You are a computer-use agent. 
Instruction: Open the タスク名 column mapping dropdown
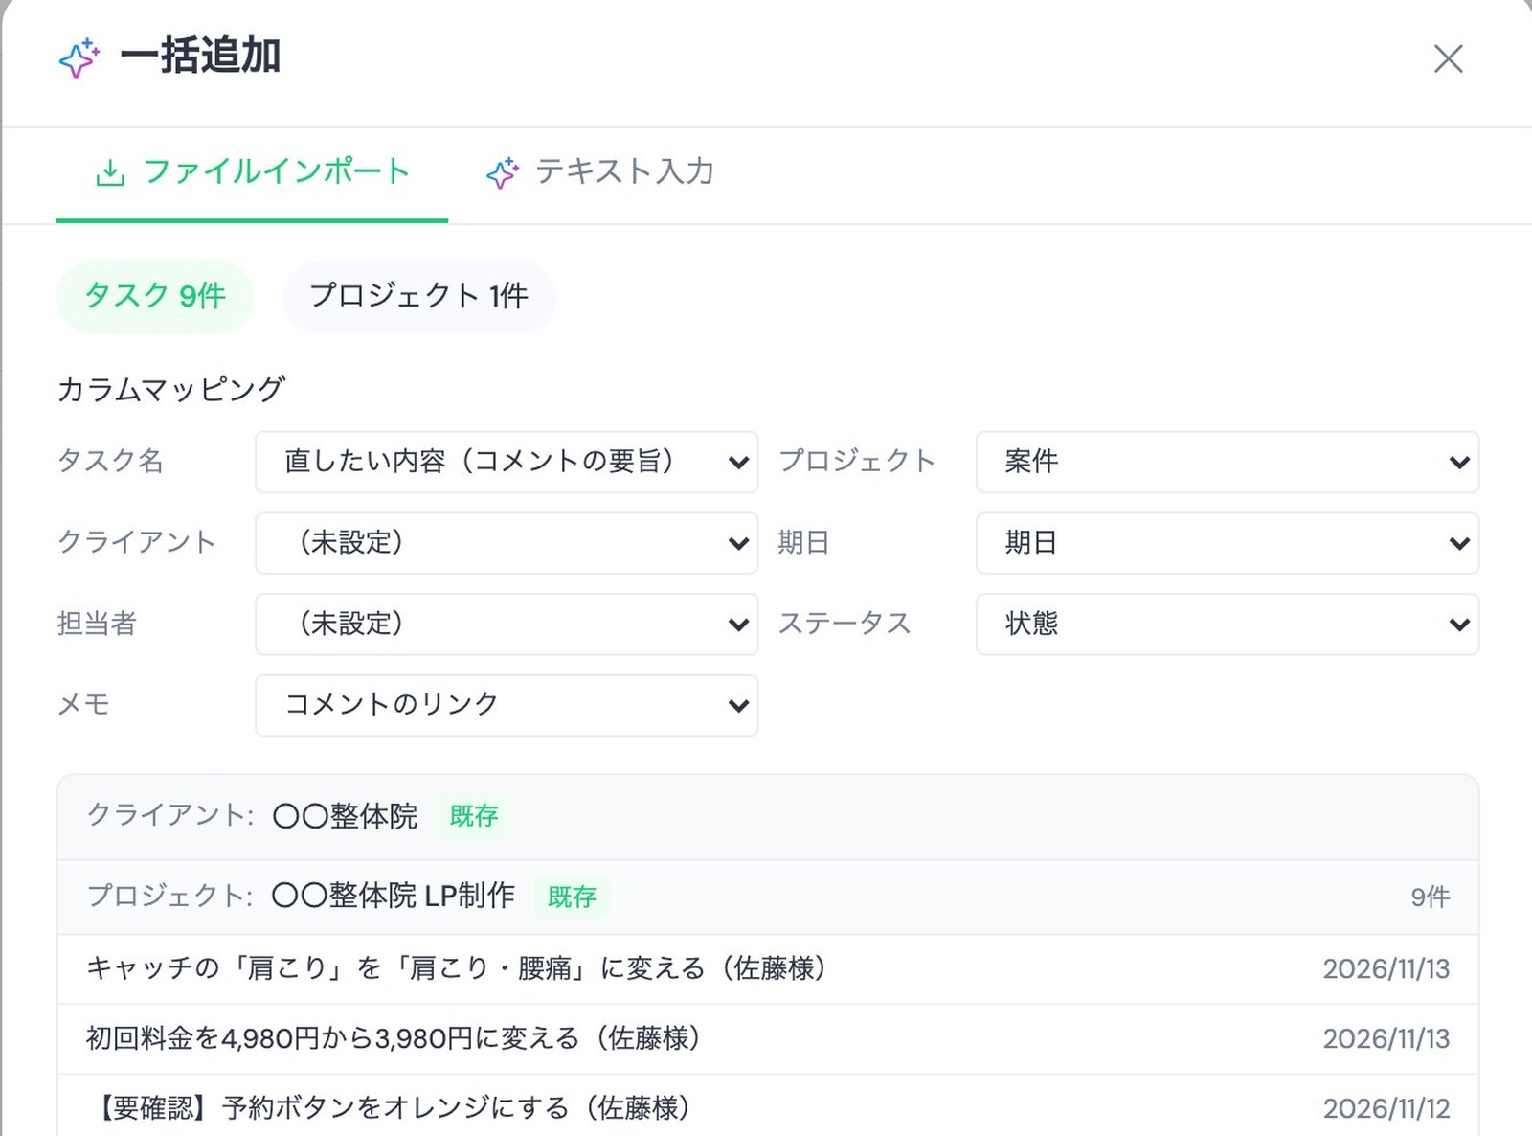[507, 462]
